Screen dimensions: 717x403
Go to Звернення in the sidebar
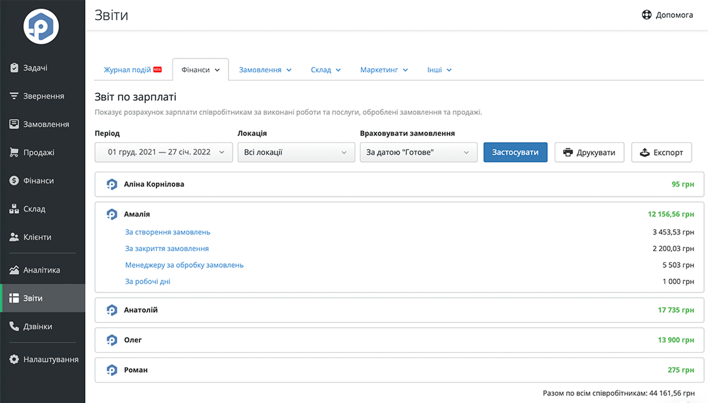click(x=43, y=96)
